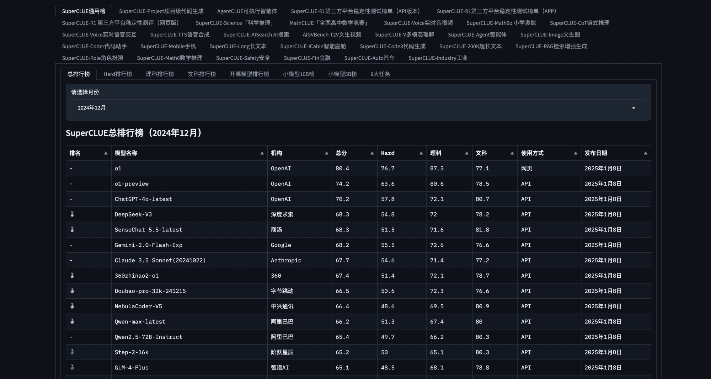Switch to 开源模型排行榜 sub-tab

click(x=249, y=74)
